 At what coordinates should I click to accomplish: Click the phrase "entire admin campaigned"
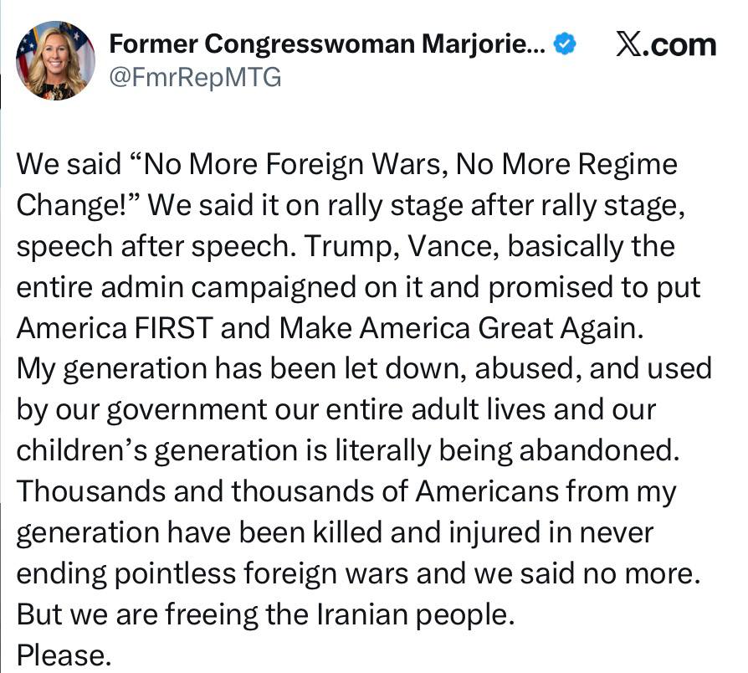(169, 287)
